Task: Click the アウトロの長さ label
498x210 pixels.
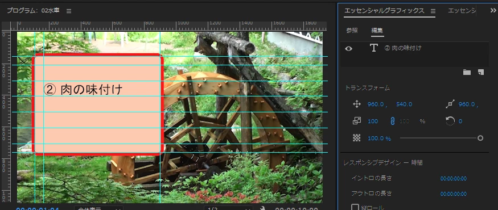Action: (x=371, y=193)
